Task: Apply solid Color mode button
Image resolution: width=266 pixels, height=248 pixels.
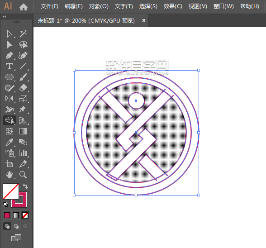Action: (7, 215)
